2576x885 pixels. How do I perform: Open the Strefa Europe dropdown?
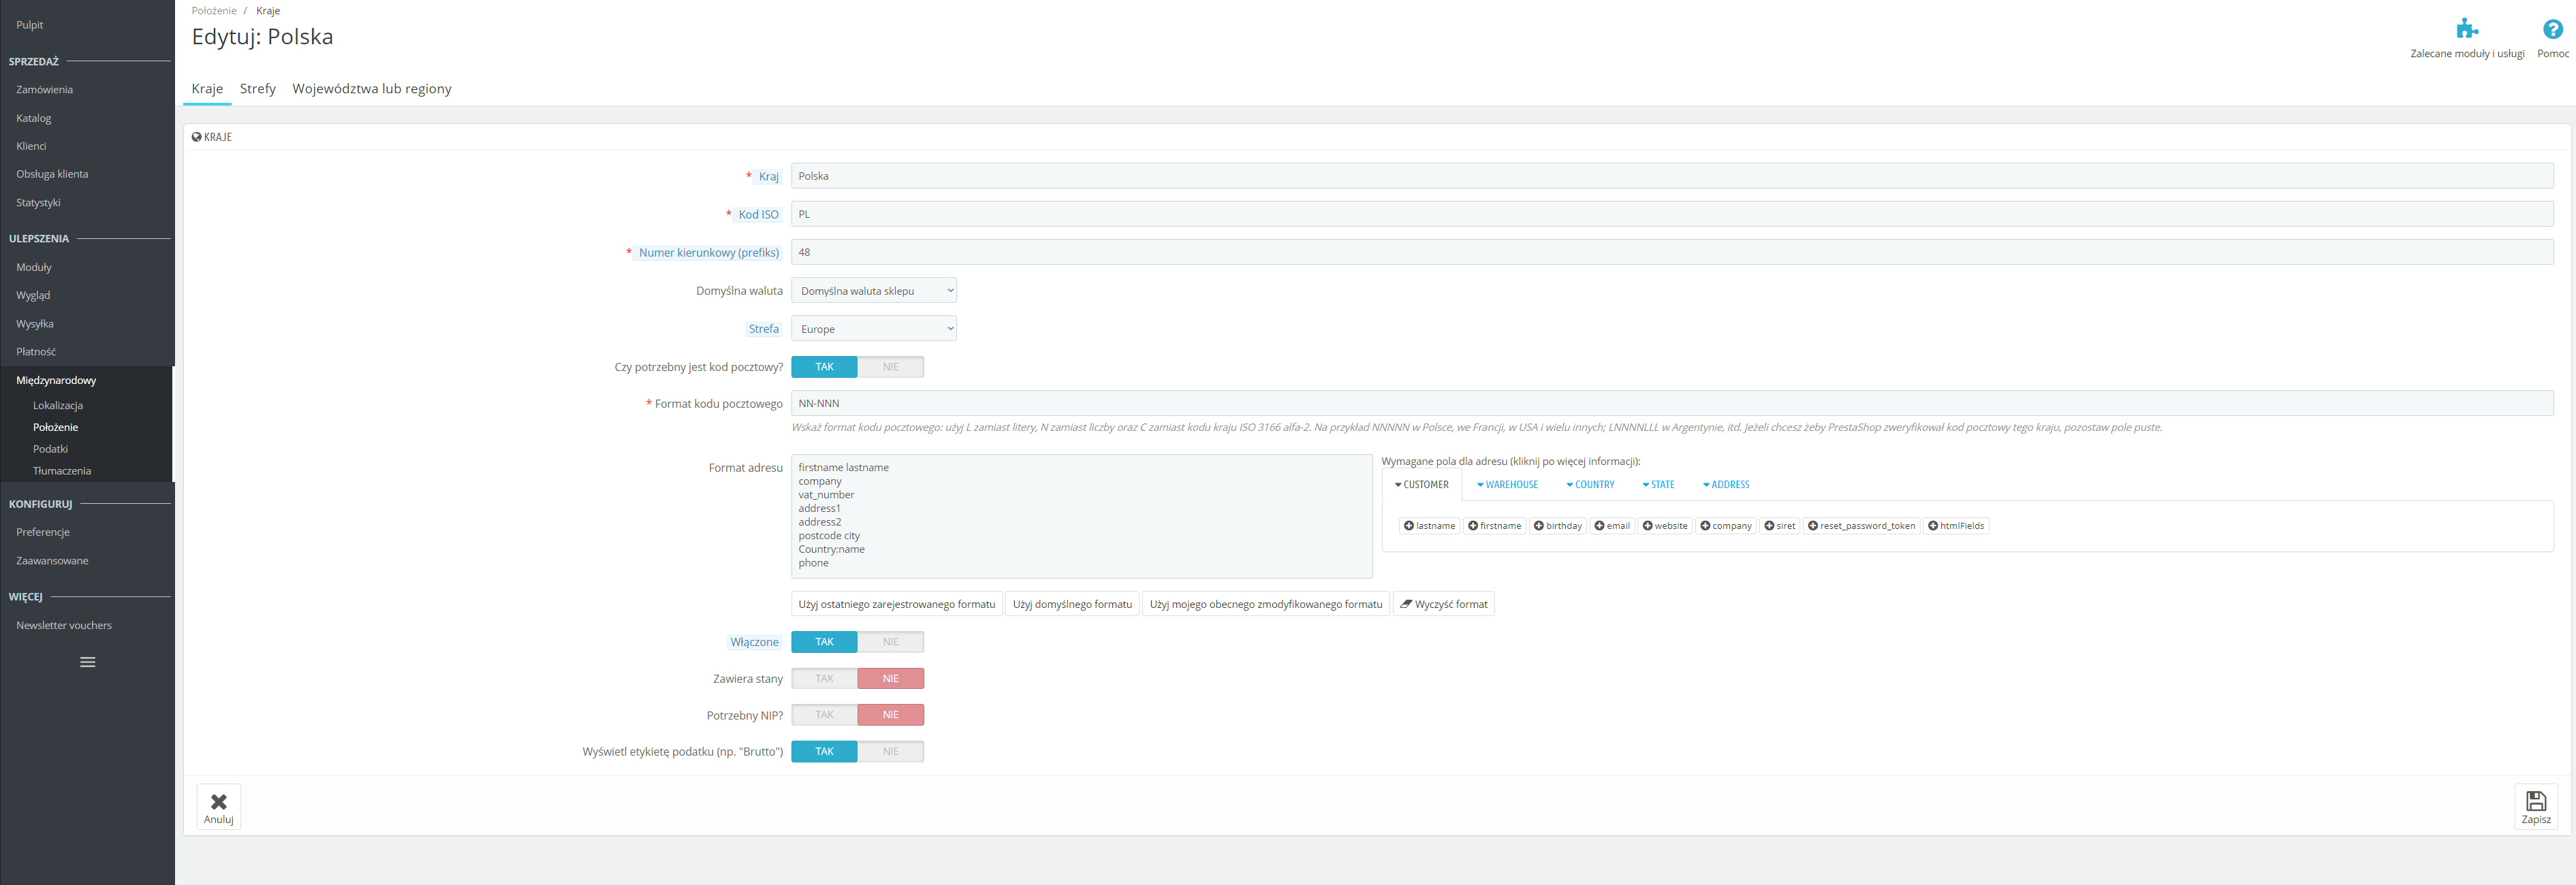(x=873, y=329)
